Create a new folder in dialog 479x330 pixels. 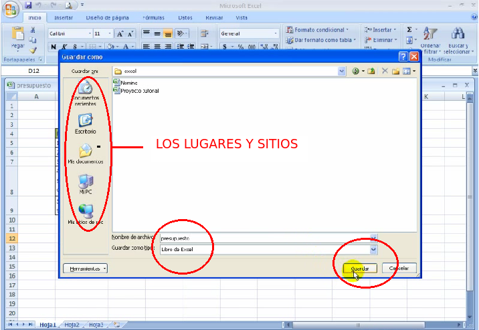pos(395,71)
